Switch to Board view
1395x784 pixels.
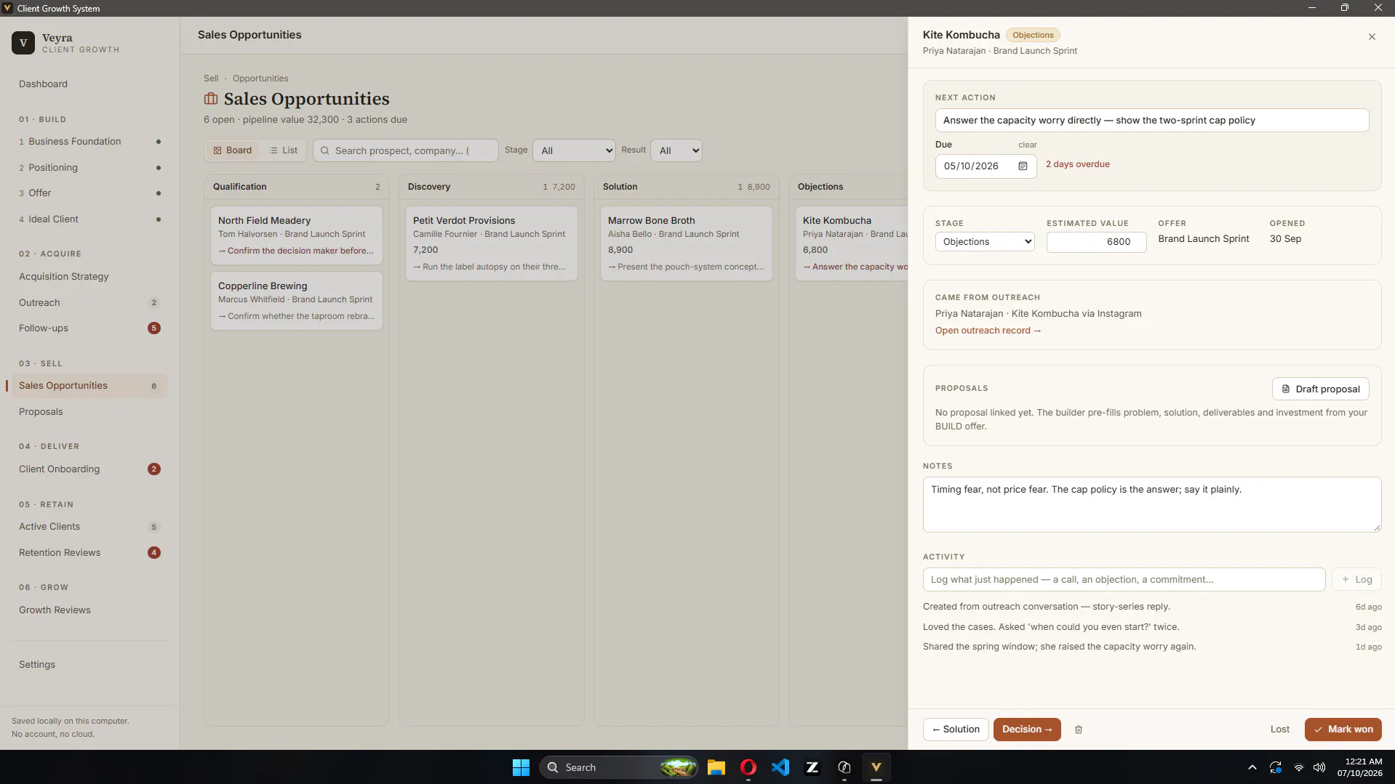point(232,150)
